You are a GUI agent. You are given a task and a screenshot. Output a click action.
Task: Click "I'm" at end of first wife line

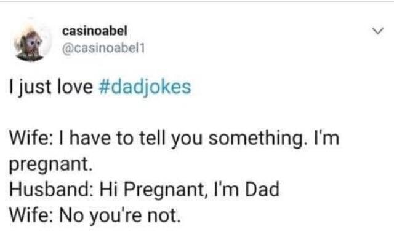coord(326,138)
